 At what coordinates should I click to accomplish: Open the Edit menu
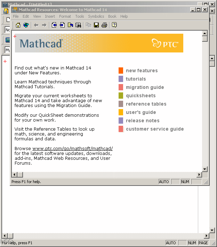point(26,16)
